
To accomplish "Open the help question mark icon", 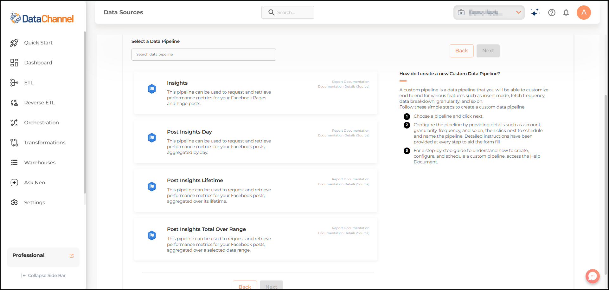I will pos(552,12).
